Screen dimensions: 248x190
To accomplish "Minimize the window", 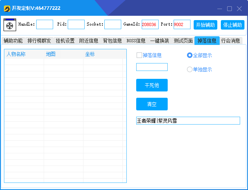I will coord(220,8).
